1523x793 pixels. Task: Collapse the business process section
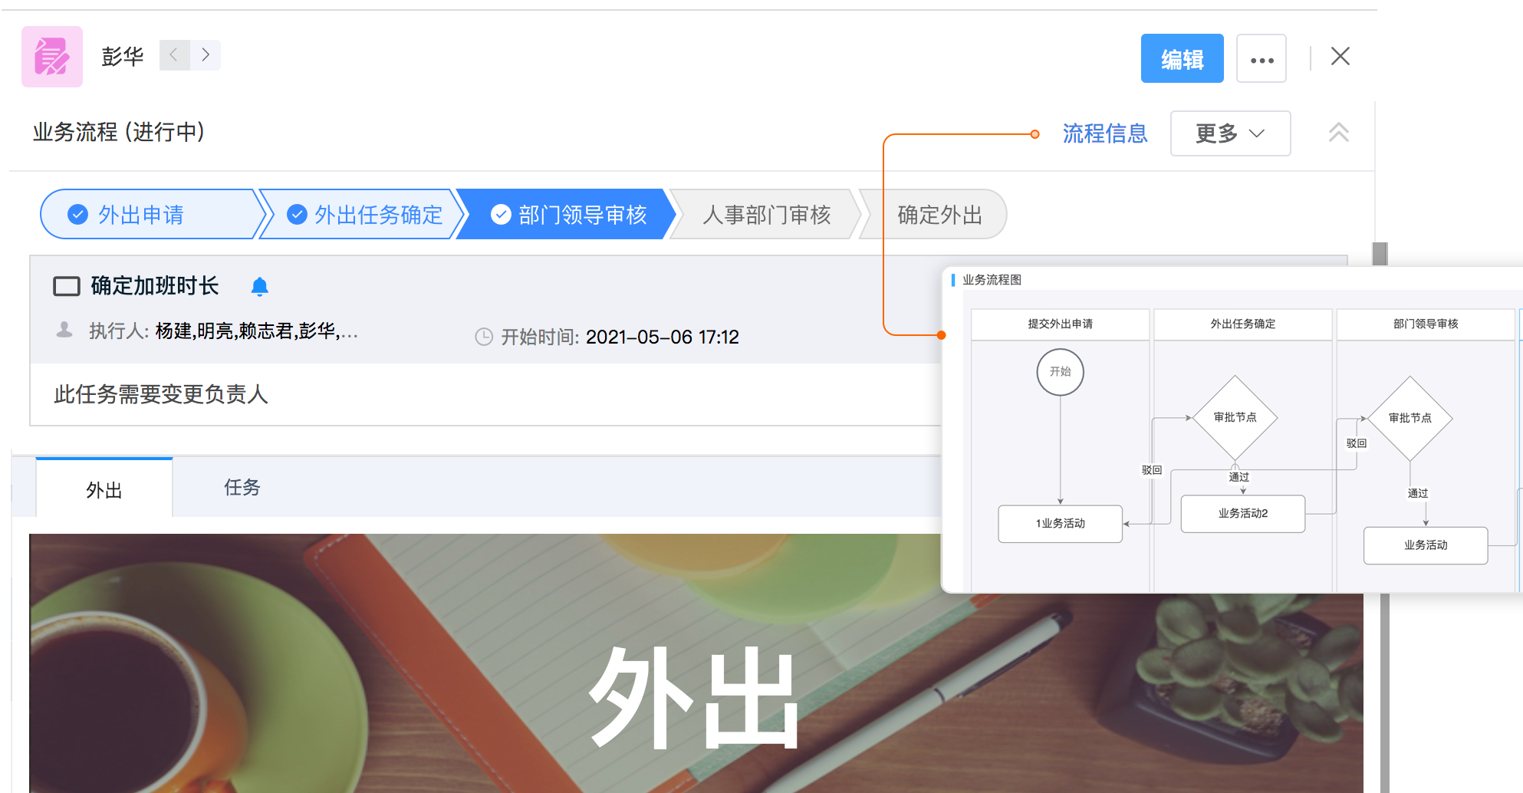(1339, 133)
